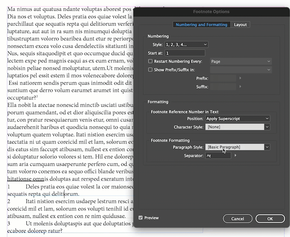Open the numbering Style dropdown

tap(186, 44)
